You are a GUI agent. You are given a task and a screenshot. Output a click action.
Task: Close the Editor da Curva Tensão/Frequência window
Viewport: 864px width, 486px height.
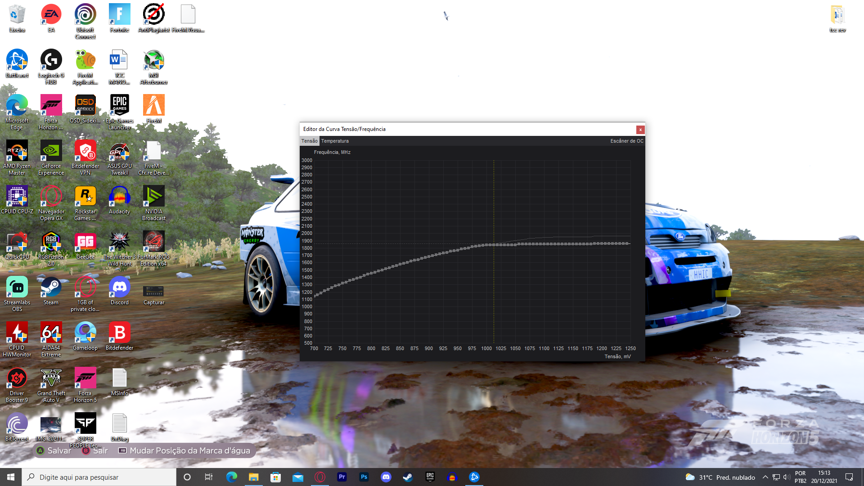[640, 130]
